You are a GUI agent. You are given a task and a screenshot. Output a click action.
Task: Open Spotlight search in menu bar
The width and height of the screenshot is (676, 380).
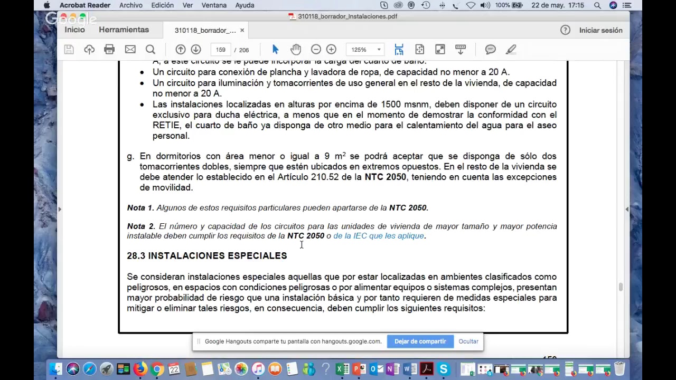click(x=597, y=5)
